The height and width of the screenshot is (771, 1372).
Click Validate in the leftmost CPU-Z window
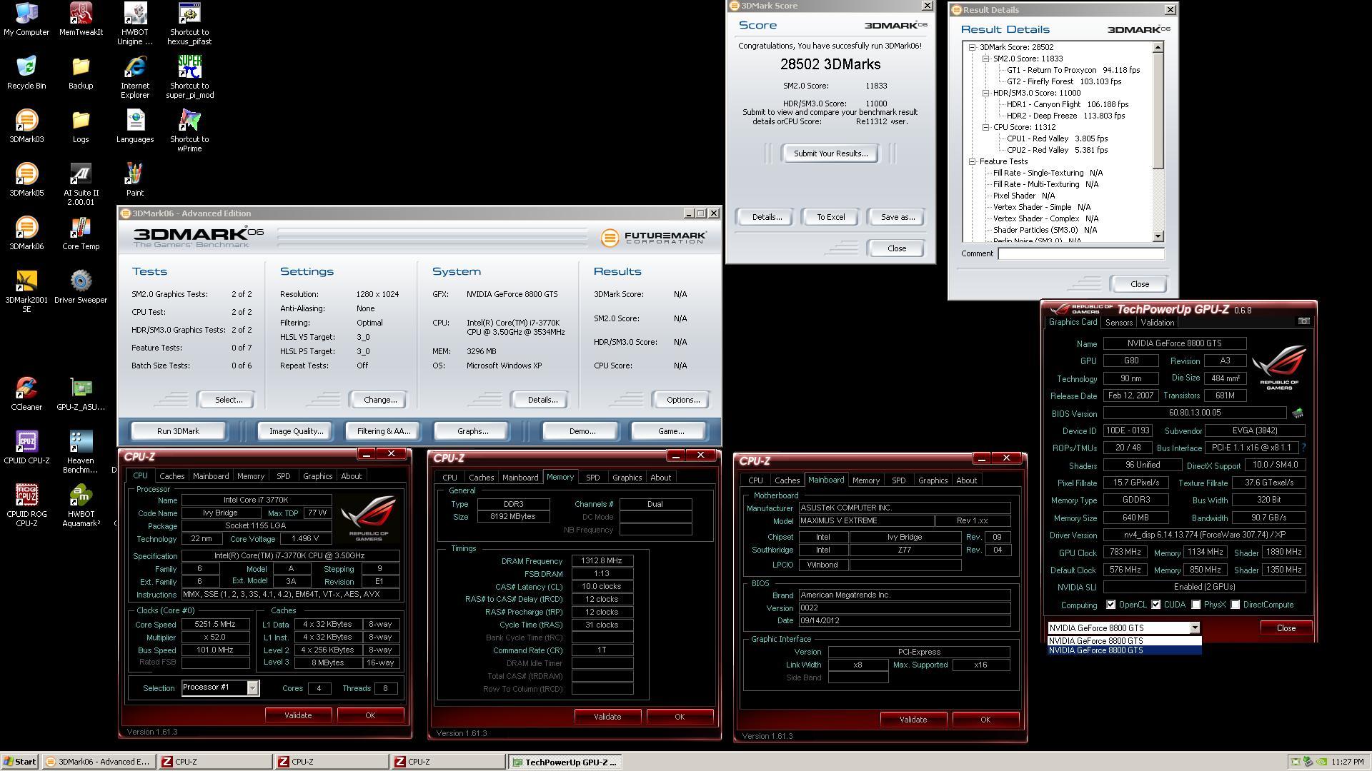[x=298, y=715]
